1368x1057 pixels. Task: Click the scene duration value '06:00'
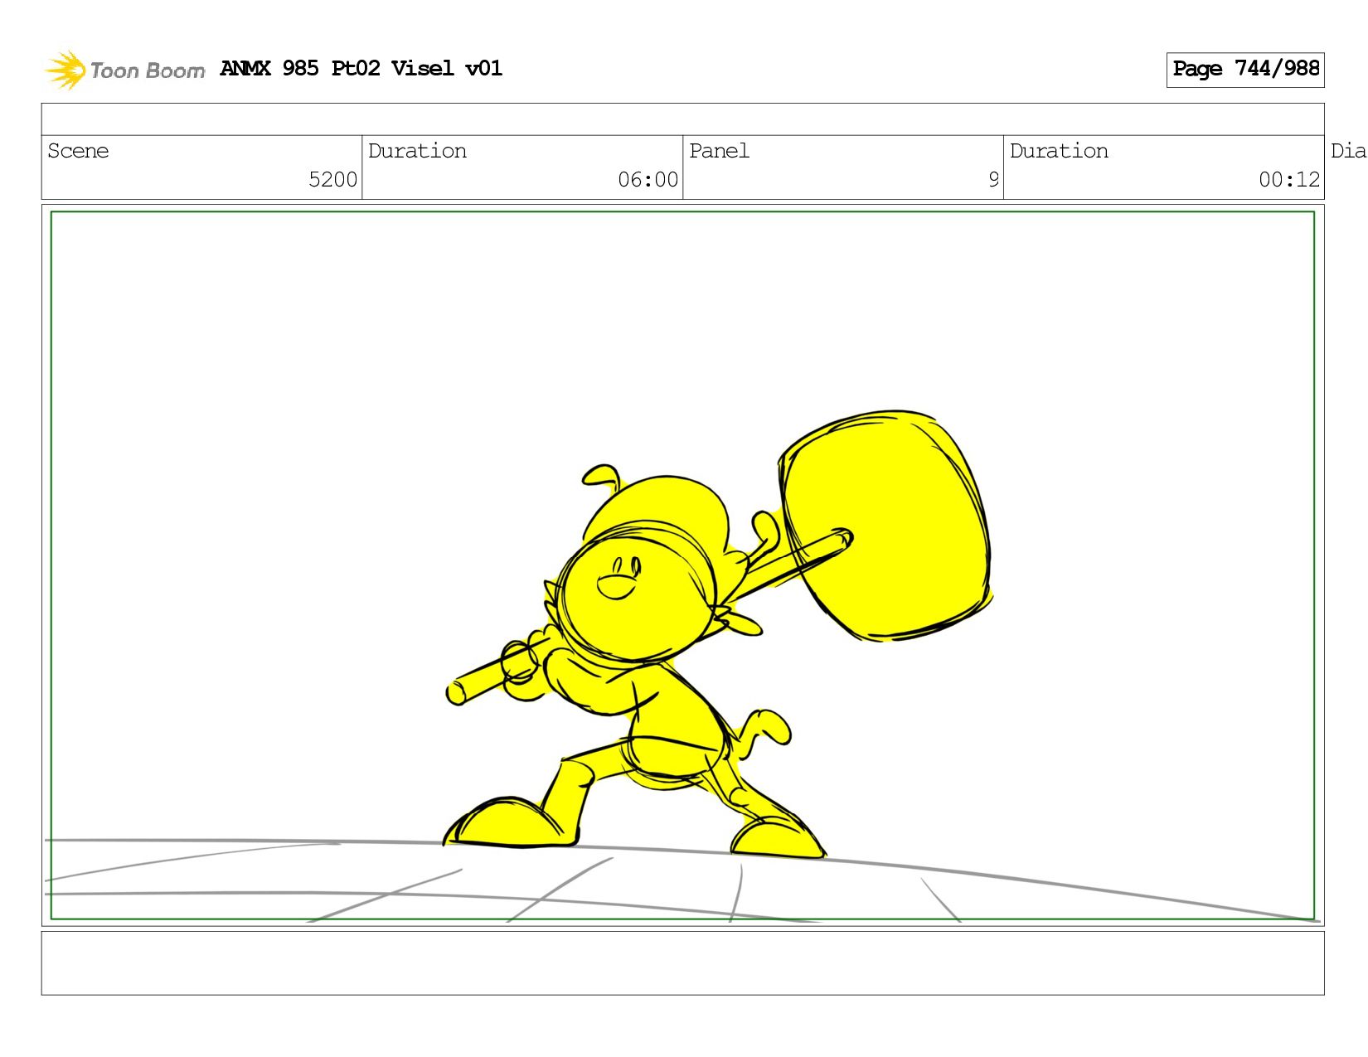click(x=648, y=180)
